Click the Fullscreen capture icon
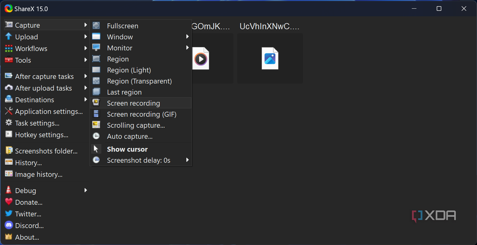The height and width of the screenshot is (245, 477). click(x=96, y=26)
